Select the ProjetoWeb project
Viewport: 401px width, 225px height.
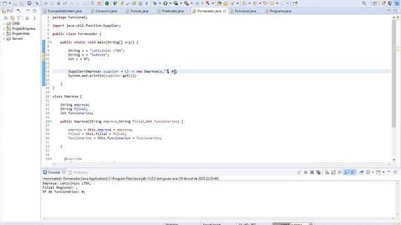point(21,34)
